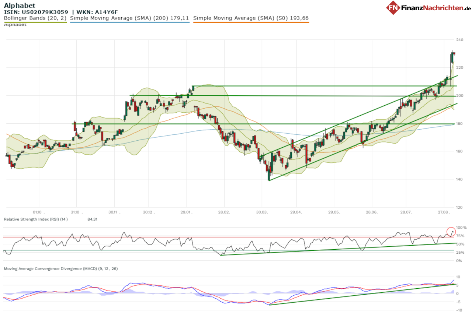Screen dimensions: 472x313
Task: Click the RSI value 84,31
Action: click(92, 219)
